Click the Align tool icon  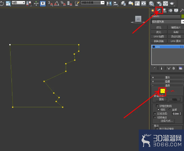click(116, 3)
